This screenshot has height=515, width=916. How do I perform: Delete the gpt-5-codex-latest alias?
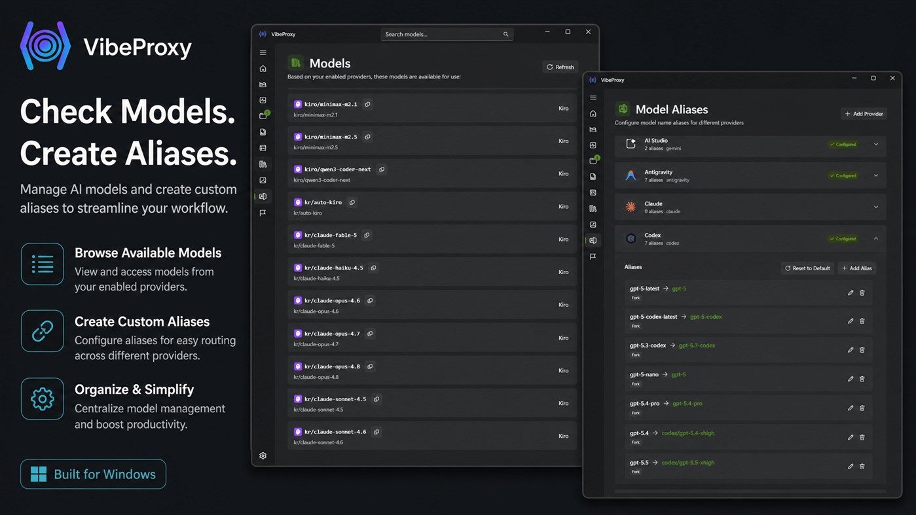click(x=862, y=321)
